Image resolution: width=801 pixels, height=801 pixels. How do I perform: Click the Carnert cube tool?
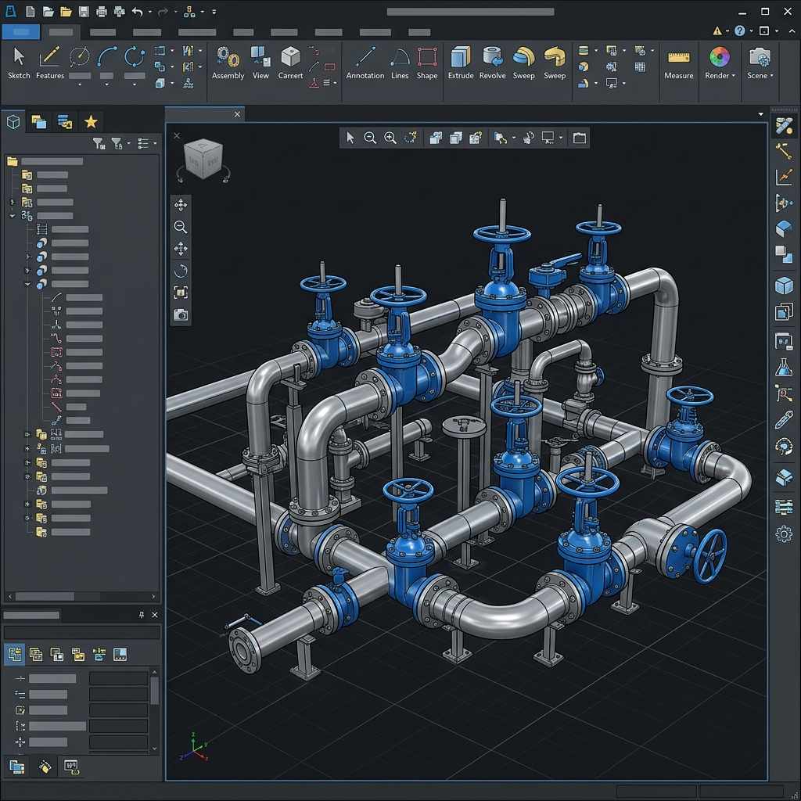coord(290,63)
